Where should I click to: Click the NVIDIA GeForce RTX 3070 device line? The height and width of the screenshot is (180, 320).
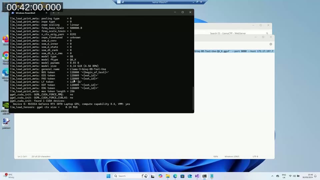[71, 104]
